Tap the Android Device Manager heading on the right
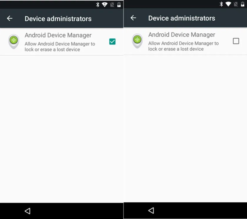 pyautogui.click(x=182, y=35)
